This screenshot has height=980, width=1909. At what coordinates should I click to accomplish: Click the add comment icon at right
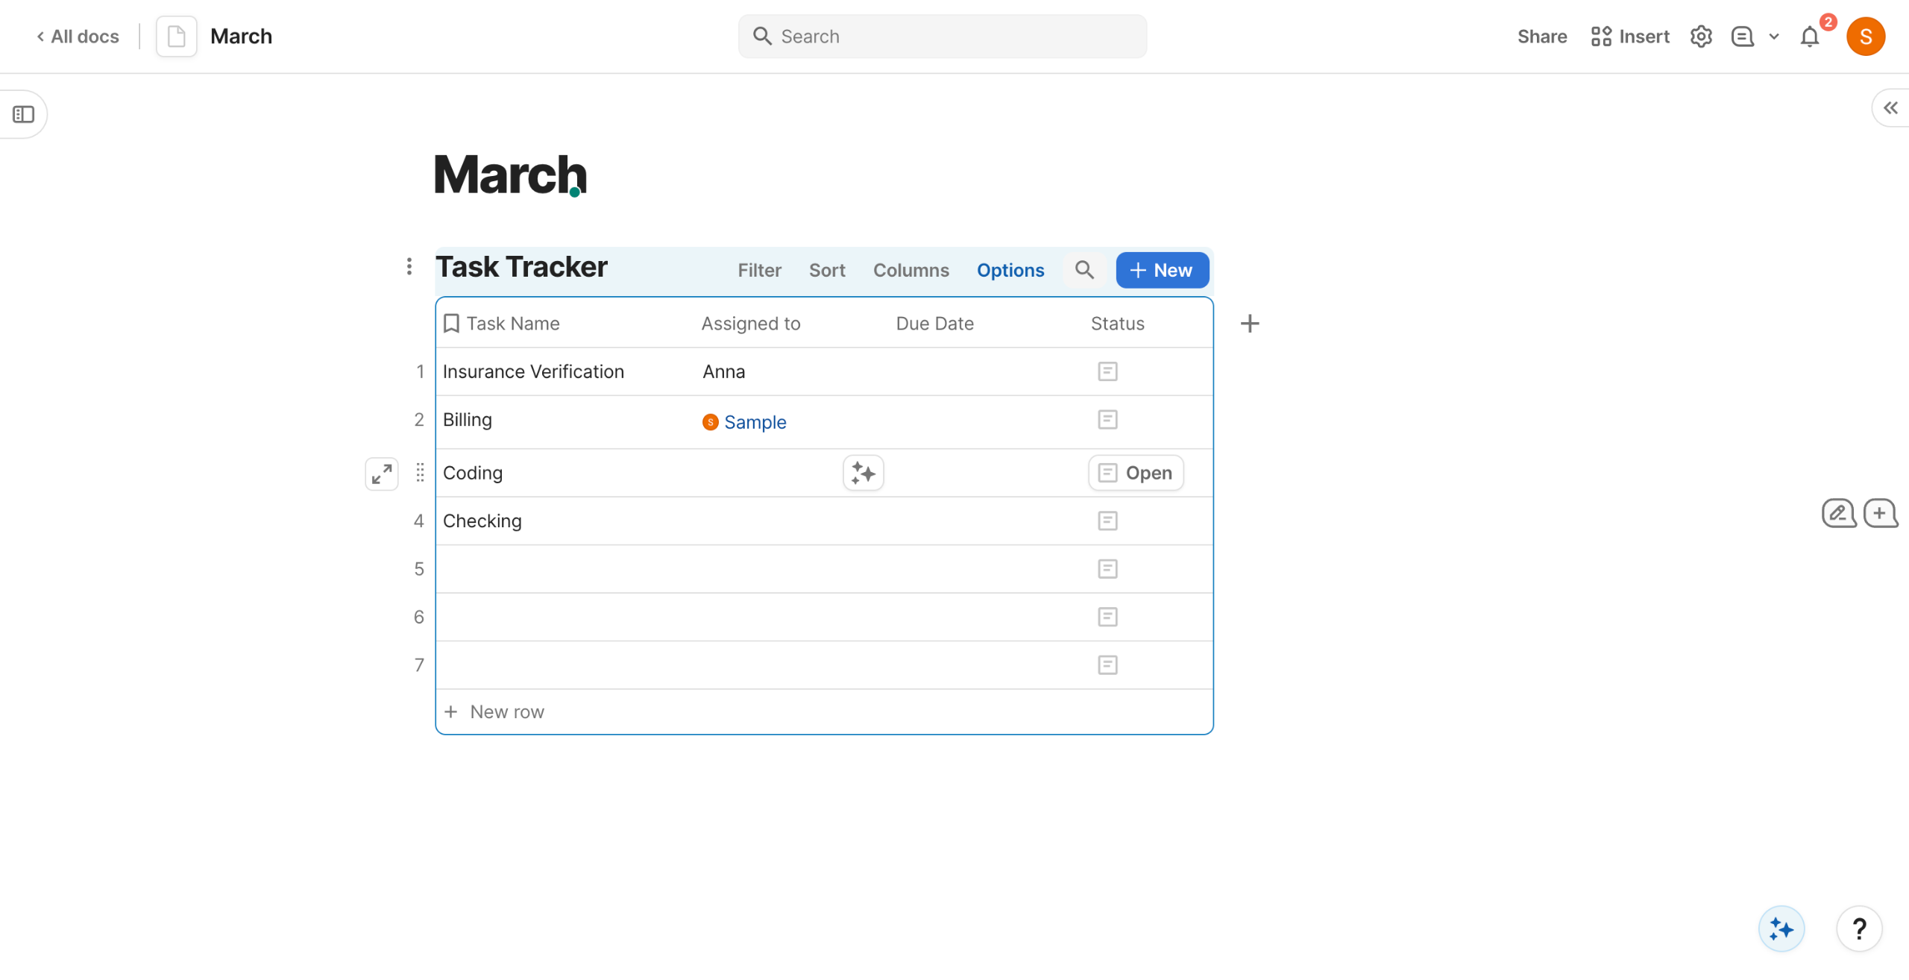pos(1880,513)
